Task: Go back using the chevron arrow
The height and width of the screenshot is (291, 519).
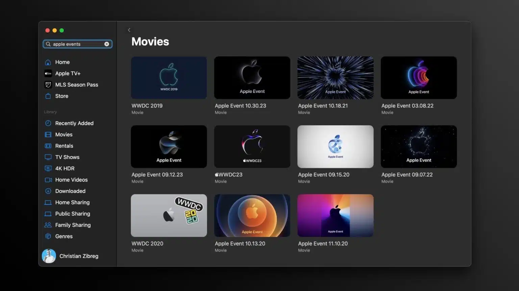Action: click(x=129, y=30)
